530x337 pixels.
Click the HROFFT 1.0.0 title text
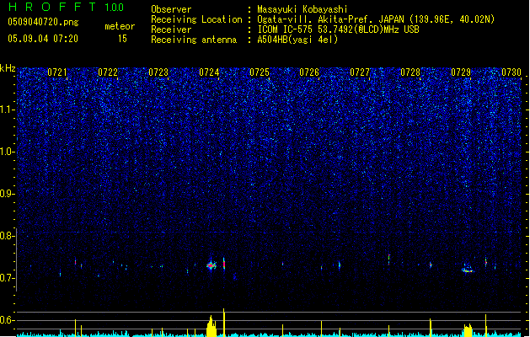point(67,7)
